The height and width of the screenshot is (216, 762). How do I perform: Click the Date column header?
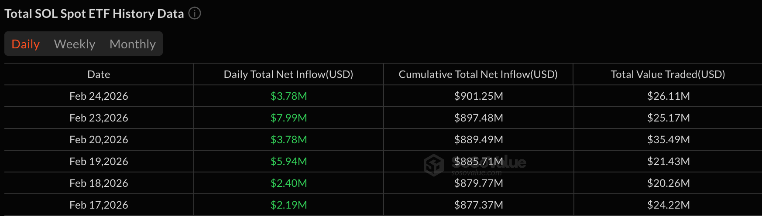(x=99, y=74)
